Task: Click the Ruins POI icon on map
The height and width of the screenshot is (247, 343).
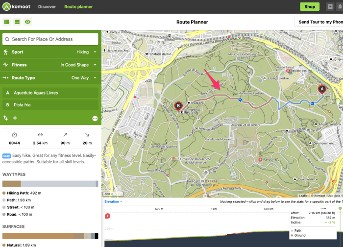Action: (x=206, y=172)
